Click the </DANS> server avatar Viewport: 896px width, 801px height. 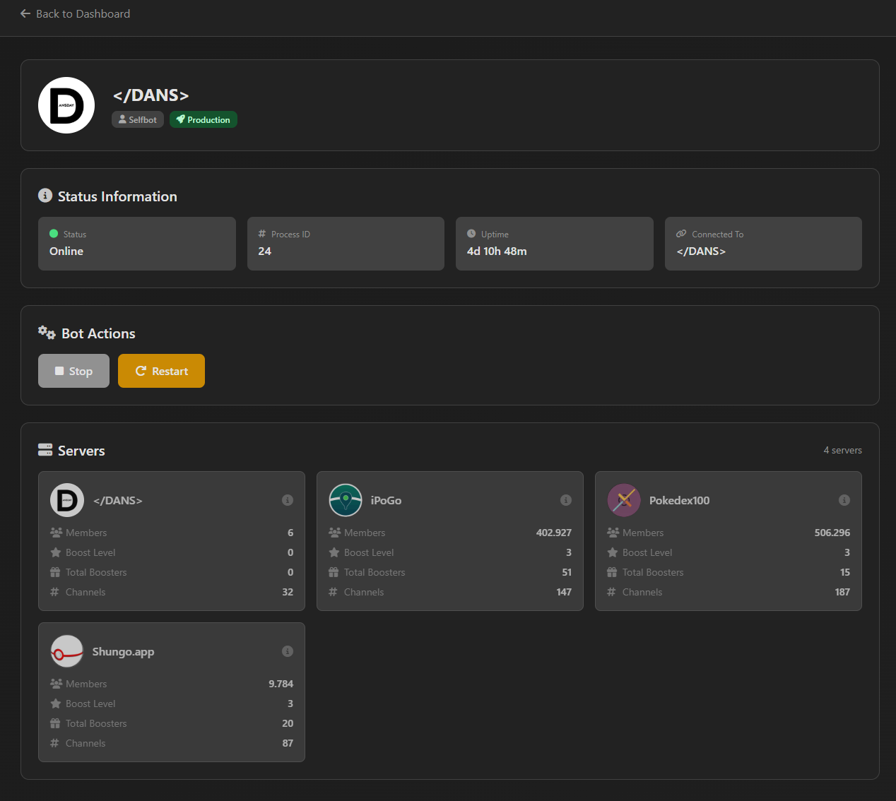point(67,500)
